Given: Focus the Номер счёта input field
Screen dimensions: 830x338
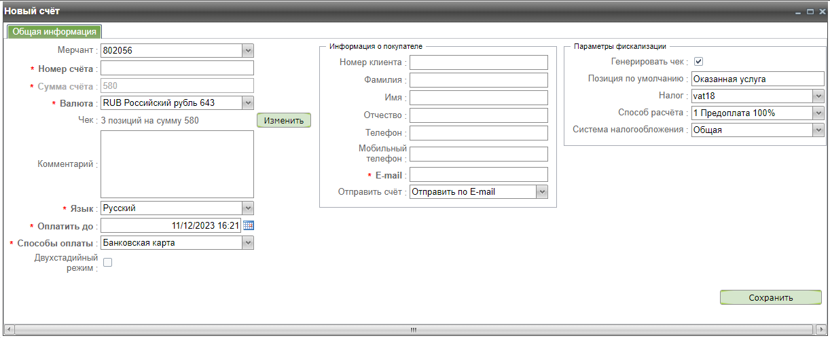Looking at the screenshot, I should 177,68.
